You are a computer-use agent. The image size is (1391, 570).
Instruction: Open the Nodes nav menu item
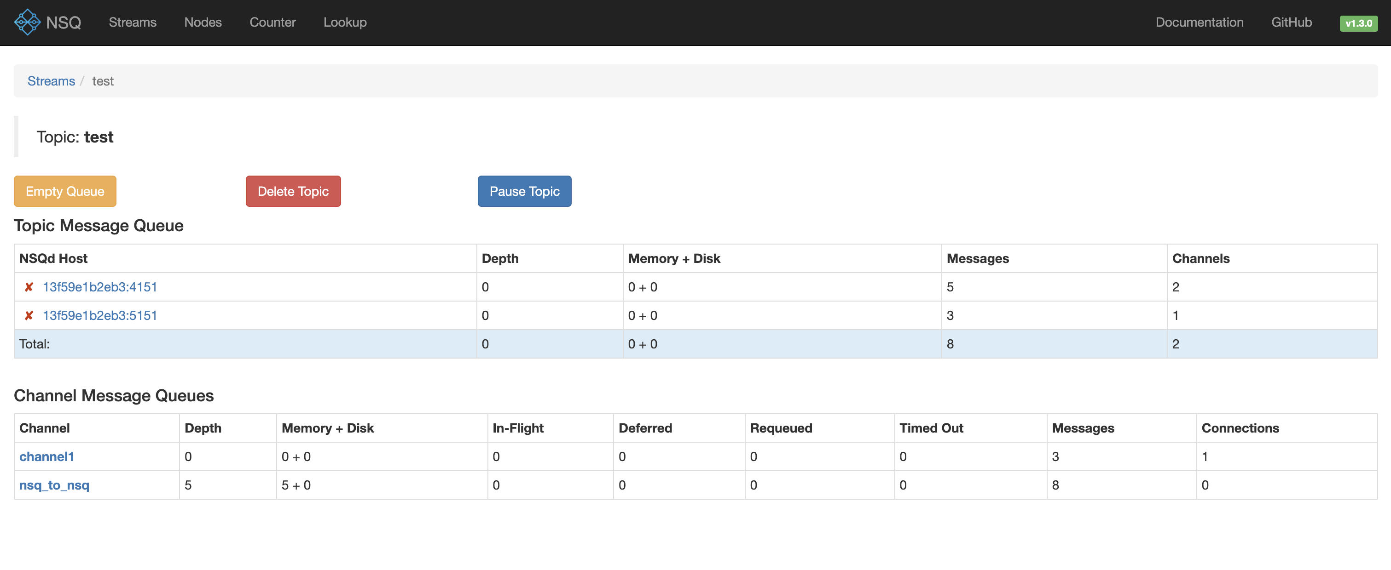pyautogui.click(x=203, y=22)
